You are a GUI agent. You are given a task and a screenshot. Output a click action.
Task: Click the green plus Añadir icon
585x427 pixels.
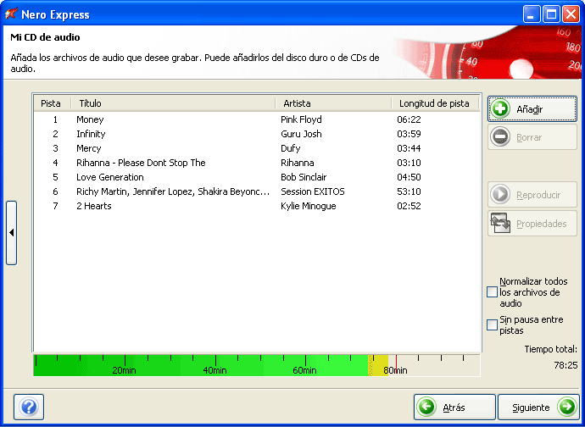(x=501, y=109)
